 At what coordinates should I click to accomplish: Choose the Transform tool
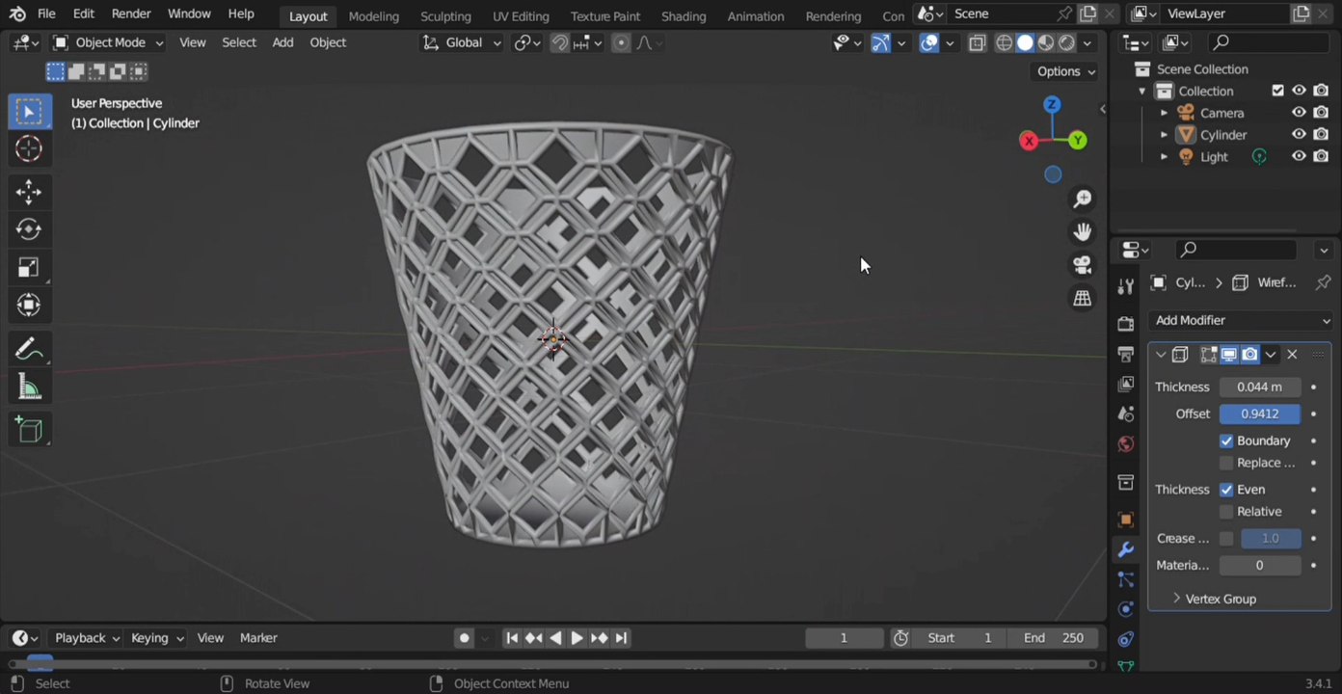[29, 306]
